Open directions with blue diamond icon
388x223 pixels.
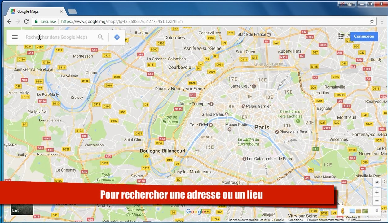(x=117, y=37)
